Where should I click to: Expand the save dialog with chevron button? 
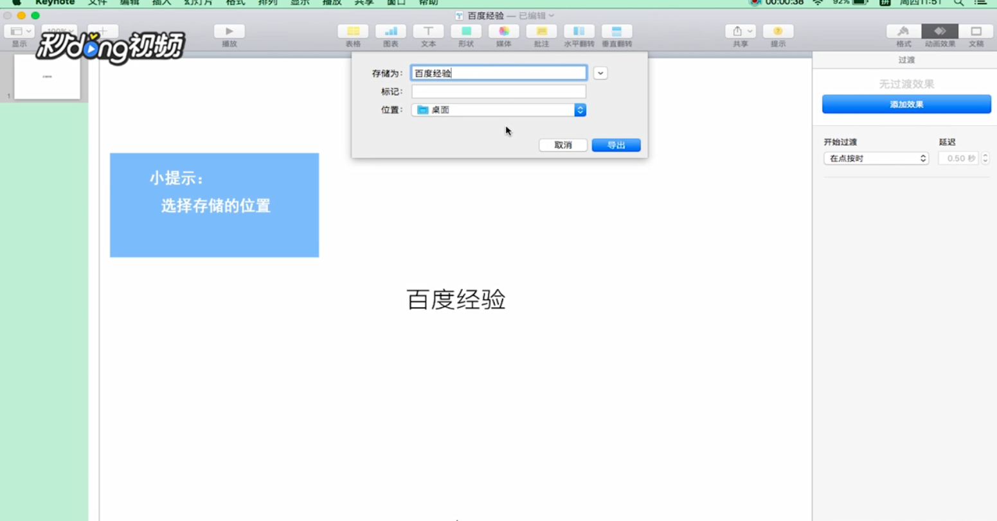[x=600, y=73]
